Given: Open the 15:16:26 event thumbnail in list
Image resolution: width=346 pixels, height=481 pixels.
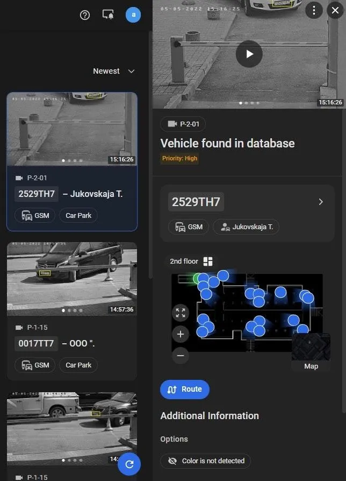Looking at the screenshot, I should (x=72, y=129).
